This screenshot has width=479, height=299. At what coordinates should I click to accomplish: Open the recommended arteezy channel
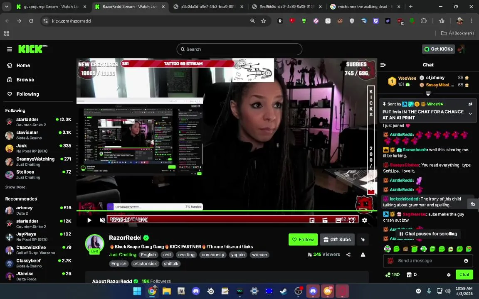39,210
